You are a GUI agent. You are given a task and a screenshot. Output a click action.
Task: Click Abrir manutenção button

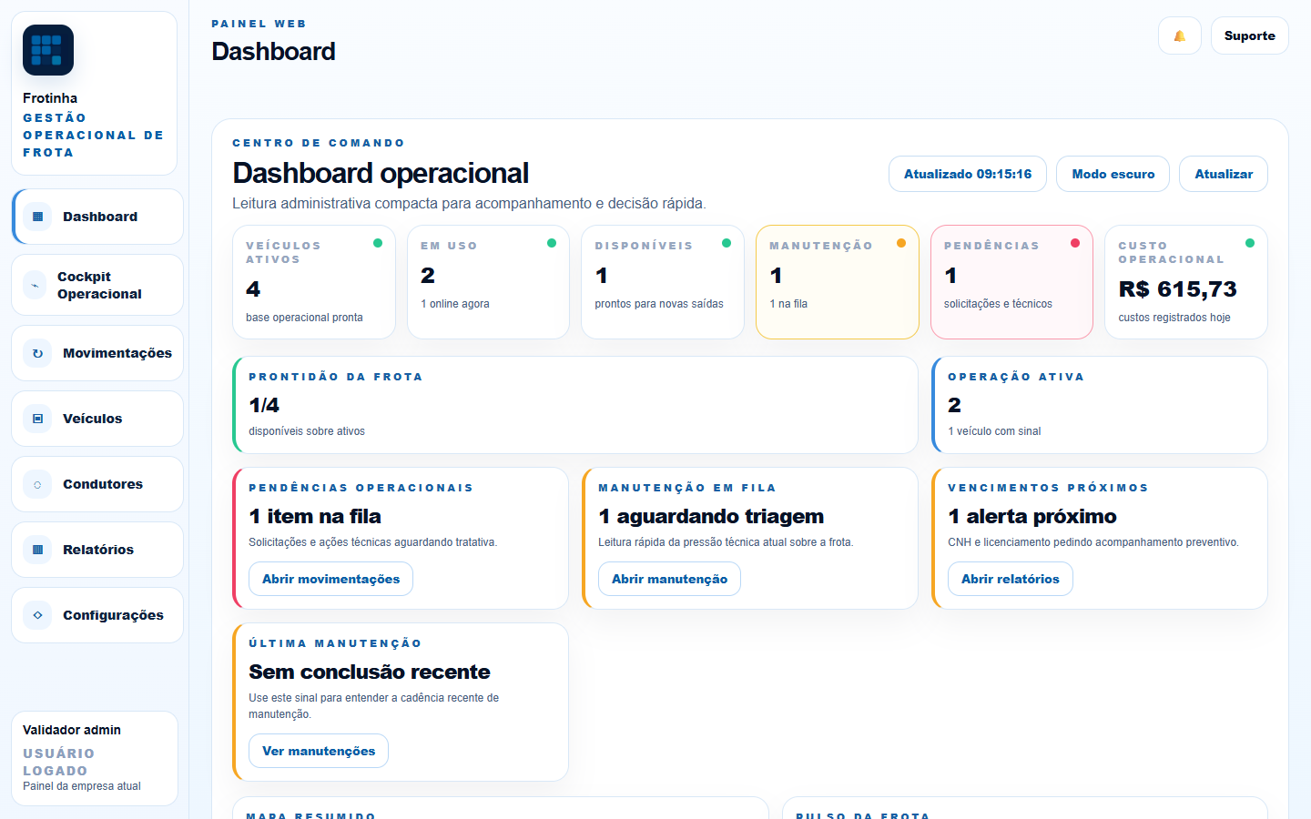point(669,579)
